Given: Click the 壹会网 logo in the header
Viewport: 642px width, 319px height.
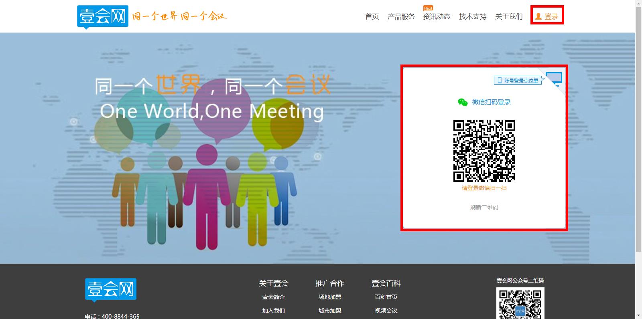Looking at the screenshot, I should coord(103,17).
